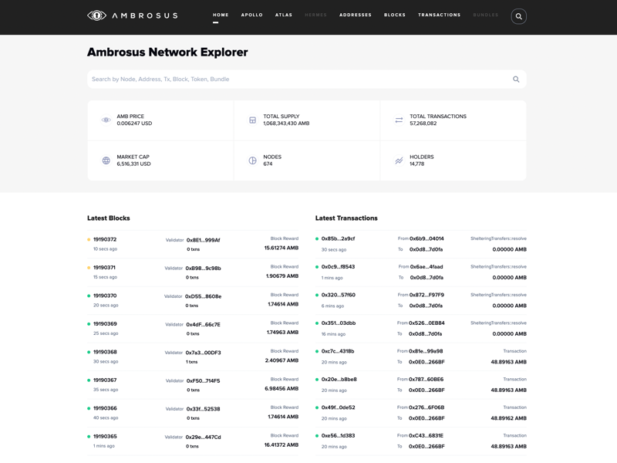Open block 19190365

[105, 436]
